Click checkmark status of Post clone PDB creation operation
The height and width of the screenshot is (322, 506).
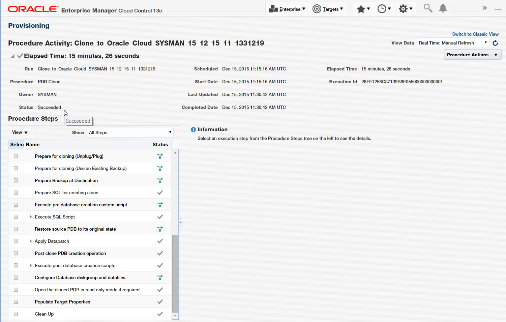coord(160,253)
